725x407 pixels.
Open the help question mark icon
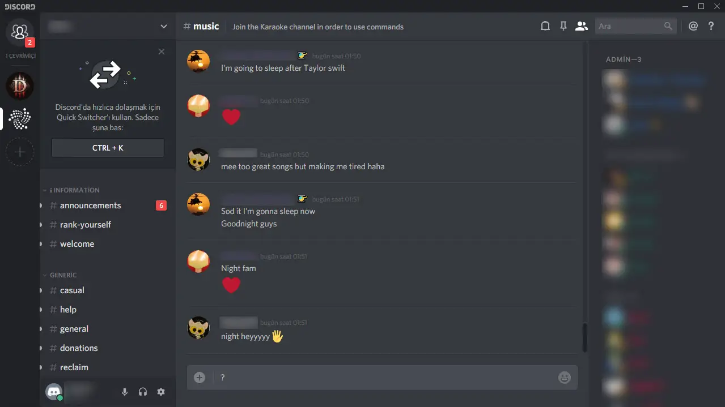[x=711, y=26]
